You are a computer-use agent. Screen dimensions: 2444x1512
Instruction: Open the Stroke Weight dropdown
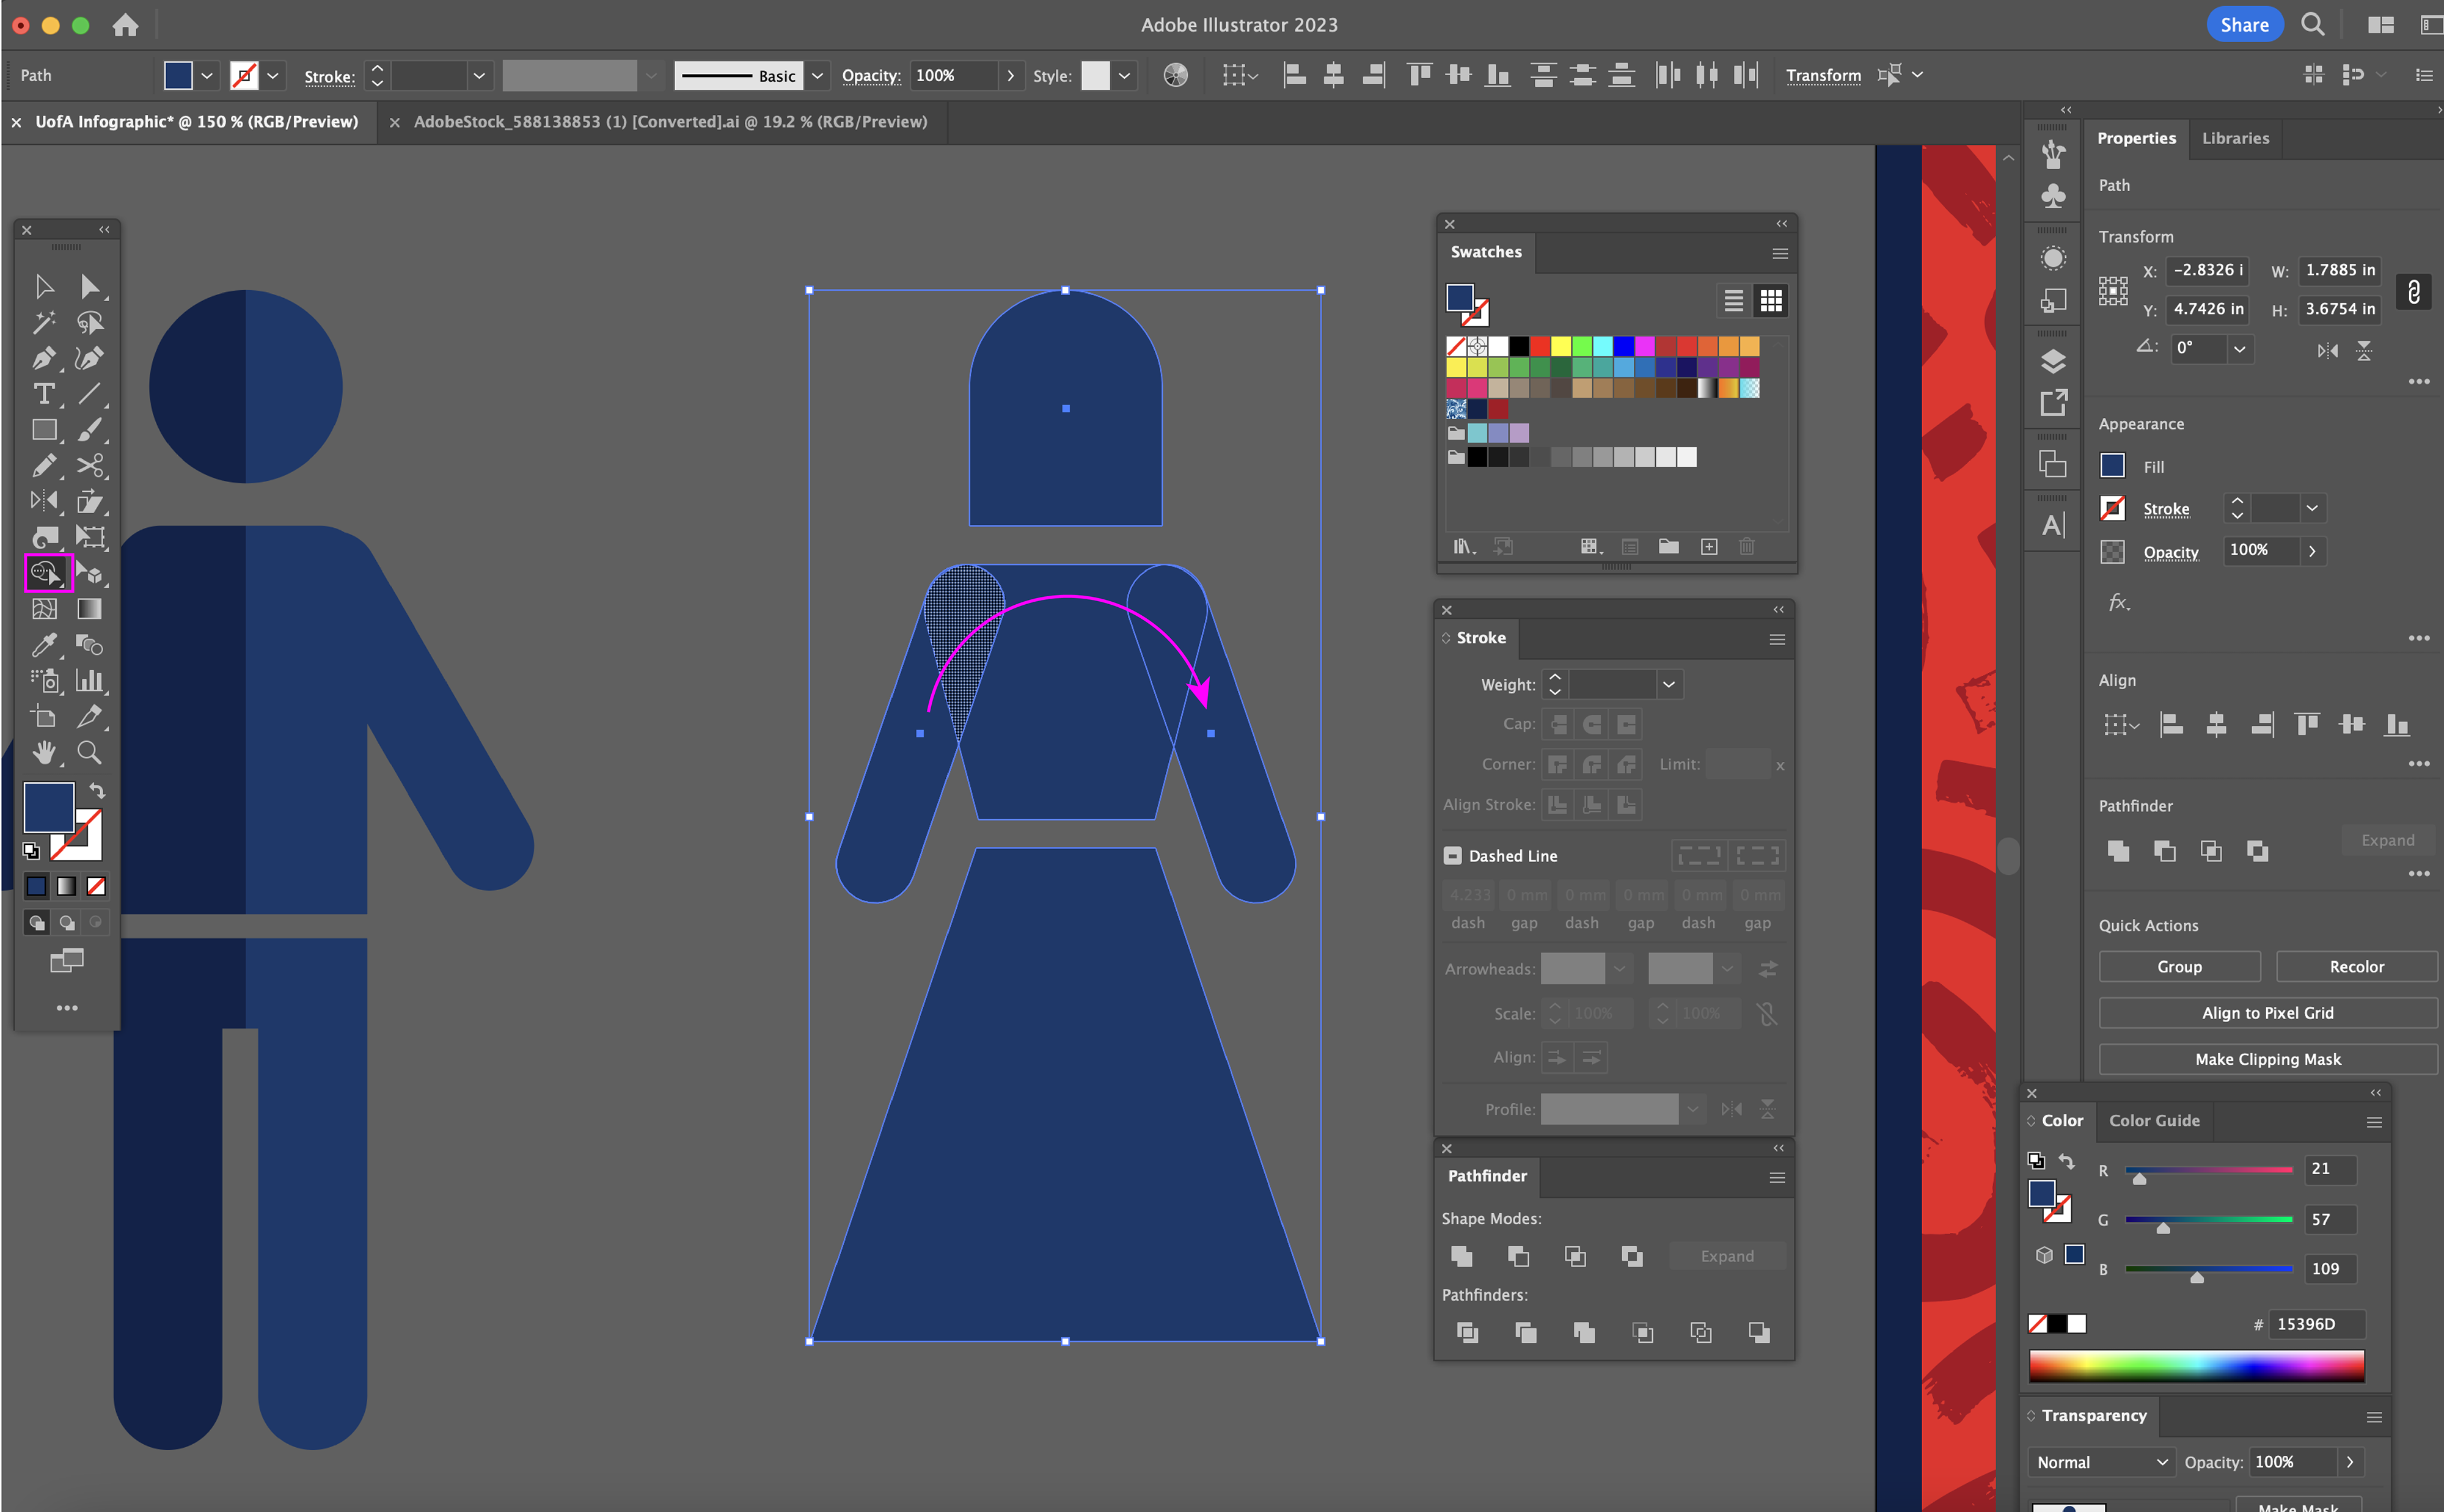pyautogui.click(x=1668, y=685)
